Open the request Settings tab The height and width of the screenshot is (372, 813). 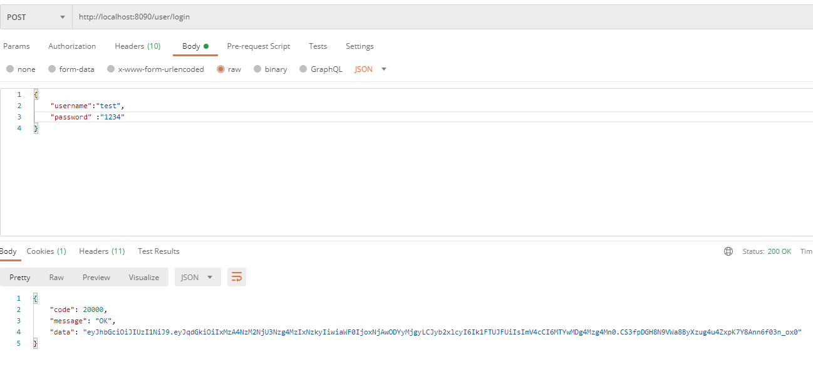pyautogui.click(x=360, y=46)
